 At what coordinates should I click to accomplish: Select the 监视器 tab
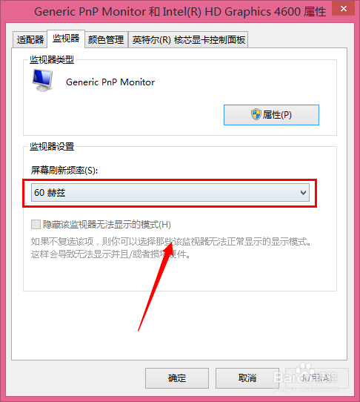66,39
